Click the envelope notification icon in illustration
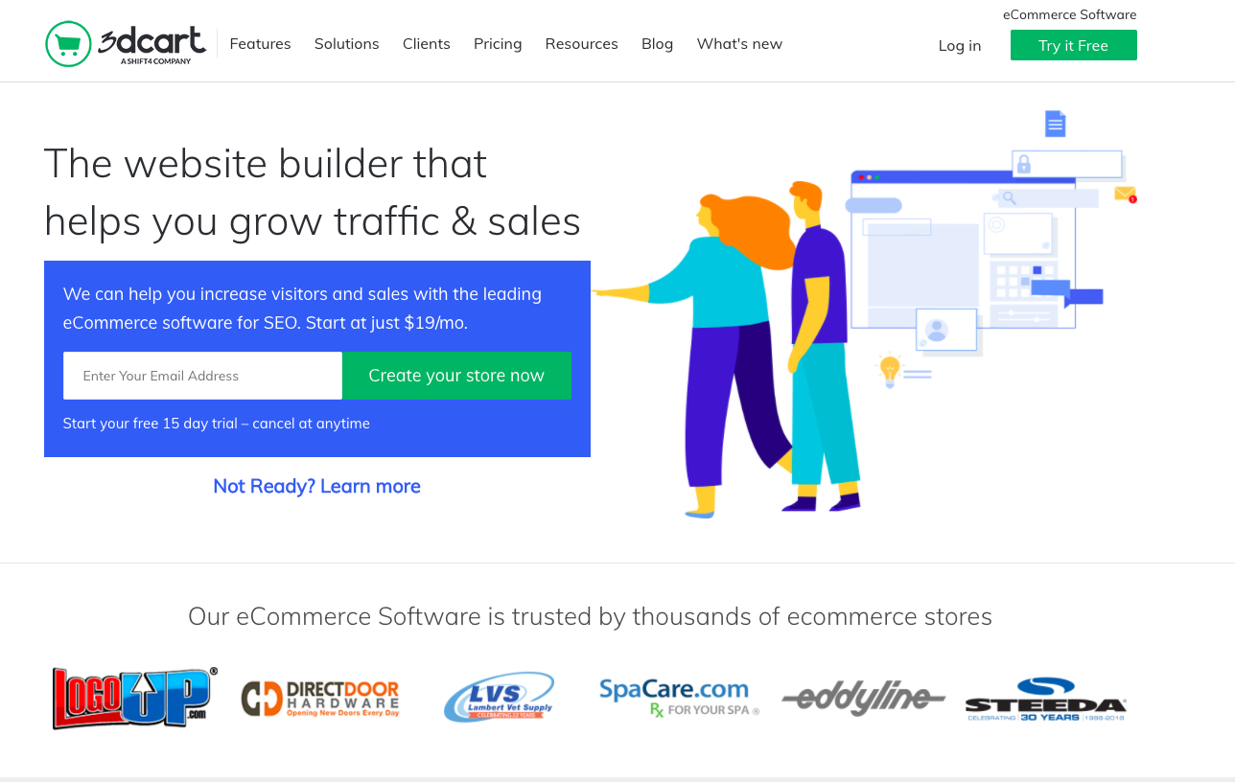 tap(1126, 194)
